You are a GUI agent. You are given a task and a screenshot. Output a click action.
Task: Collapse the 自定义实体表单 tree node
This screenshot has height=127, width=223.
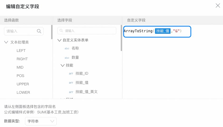pos(59,40)
